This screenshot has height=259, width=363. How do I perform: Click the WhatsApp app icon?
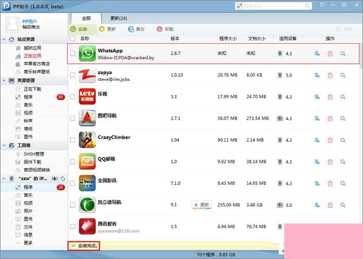coord(87,53)
